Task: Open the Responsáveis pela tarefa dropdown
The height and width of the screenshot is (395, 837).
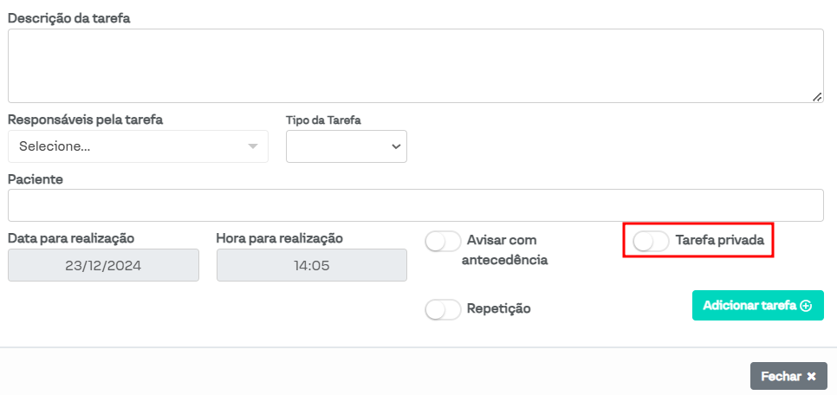Action: click(x=138, y=146)
